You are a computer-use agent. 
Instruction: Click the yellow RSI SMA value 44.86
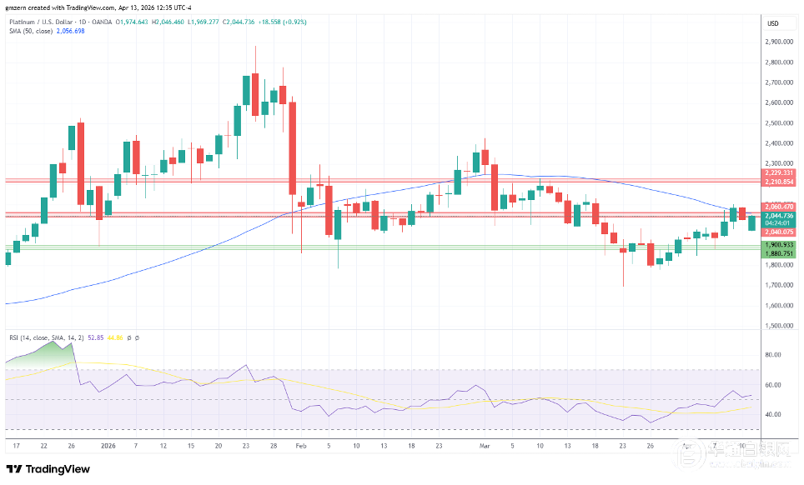[x=113, y=337]
